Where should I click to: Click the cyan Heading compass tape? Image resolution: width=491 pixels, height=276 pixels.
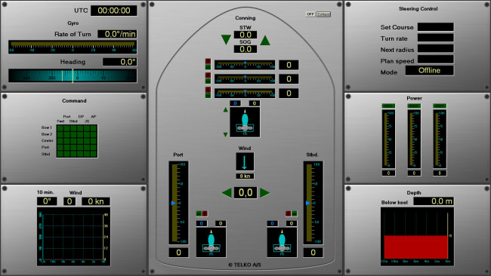73,75
